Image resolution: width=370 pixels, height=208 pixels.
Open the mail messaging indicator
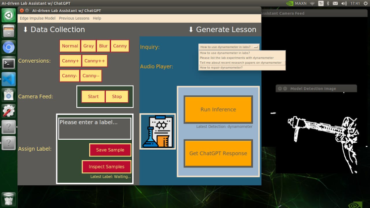click(335, 3)
